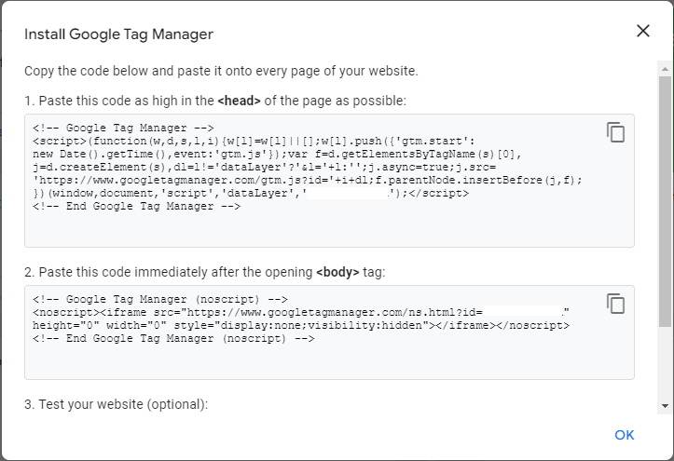Click the empty area of the head code box
The image size is (674, 461).
point(329,230)
